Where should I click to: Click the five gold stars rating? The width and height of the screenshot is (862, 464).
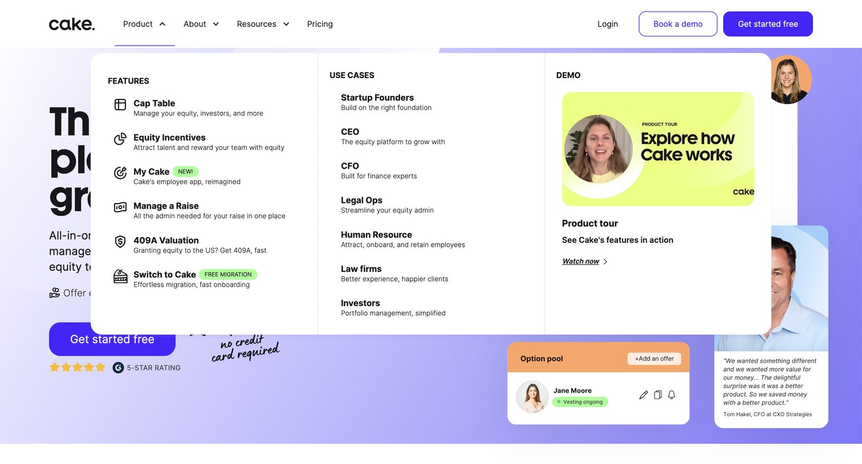click(x=78, y=367)
